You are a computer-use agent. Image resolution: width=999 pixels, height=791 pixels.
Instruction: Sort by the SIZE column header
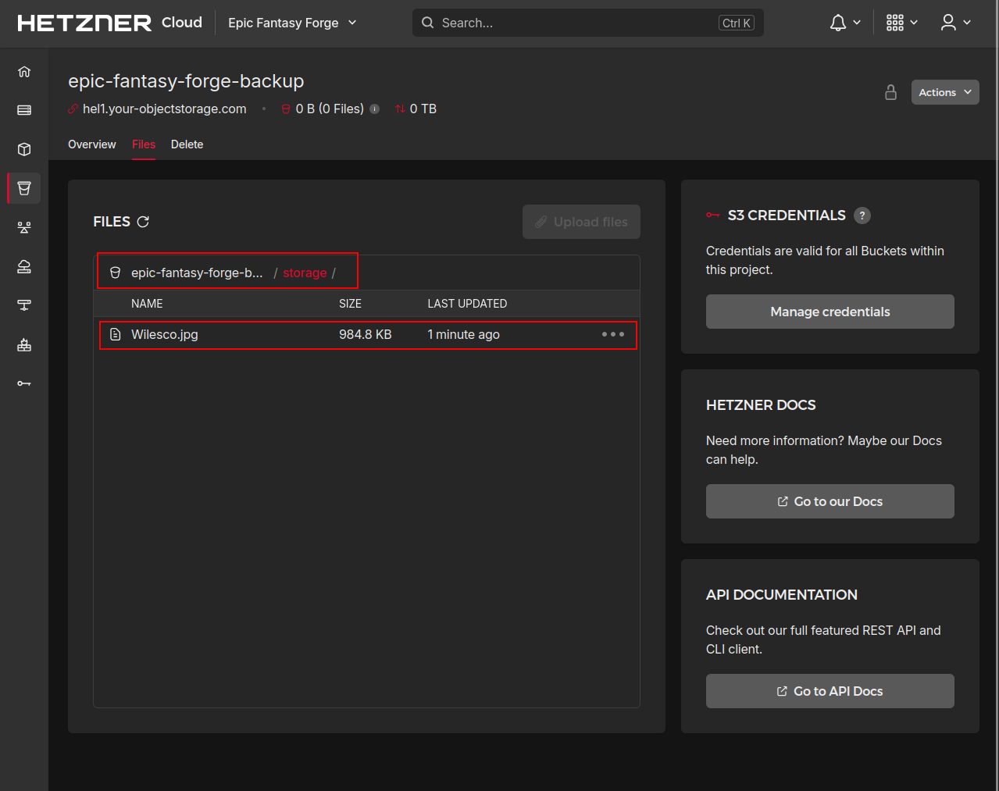pyautogui.click(x=350, y=304)
